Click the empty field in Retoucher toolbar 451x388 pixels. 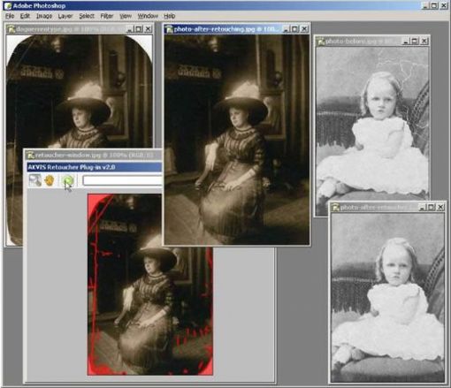click(122, 180)
